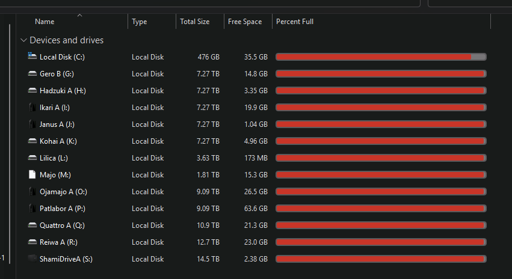Click the ShamiDriveA (S:) drive icon
Screen dimensions: 512x279
32,259
